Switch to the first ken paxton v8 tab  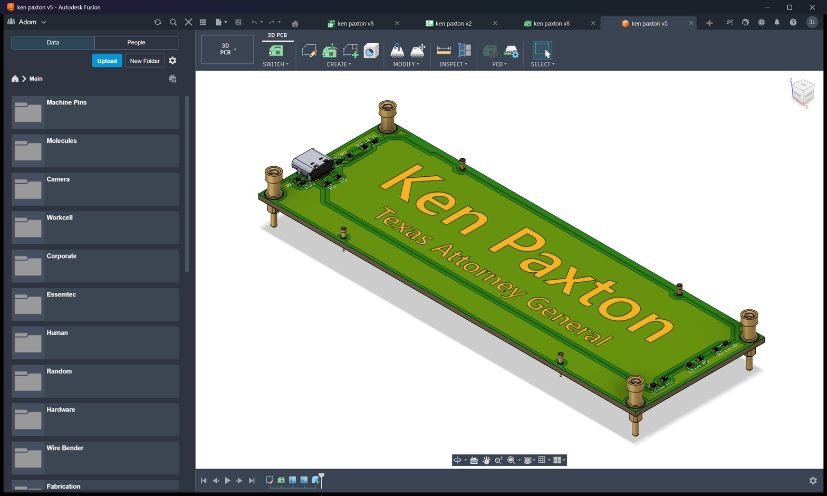(355, 24)
